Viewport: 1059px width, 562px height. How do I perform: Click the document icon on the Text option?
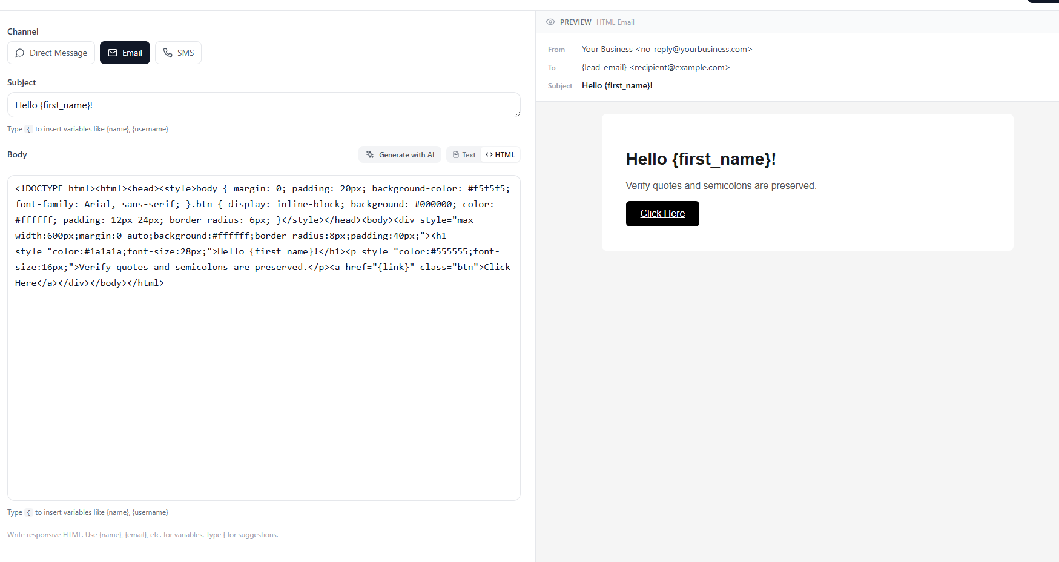click(455, 154)
